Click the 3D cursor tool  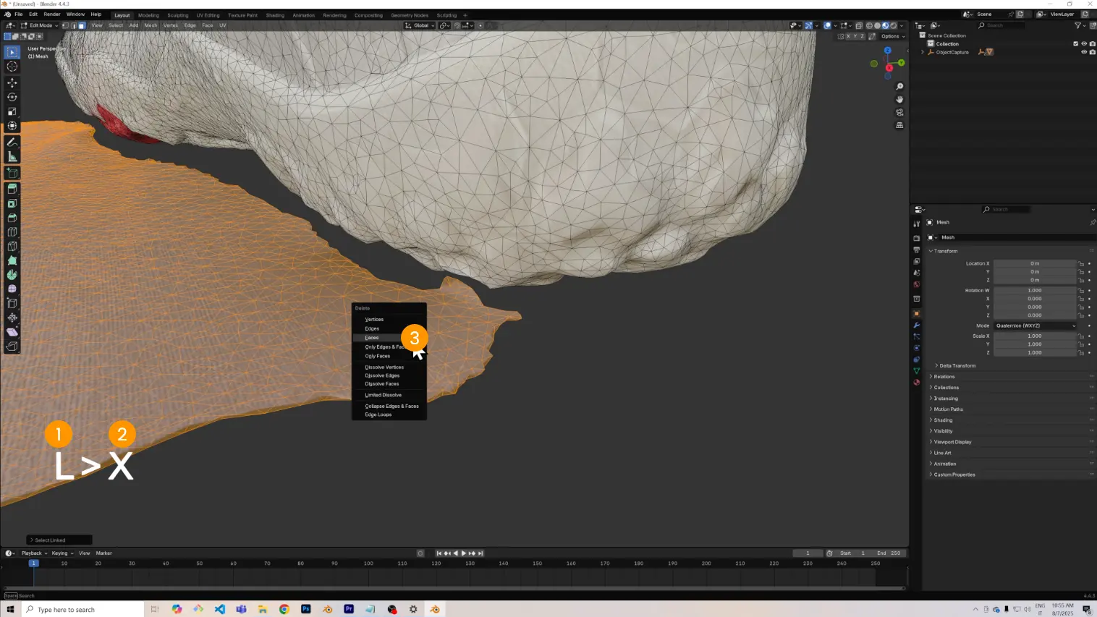[x=12, y=67]
